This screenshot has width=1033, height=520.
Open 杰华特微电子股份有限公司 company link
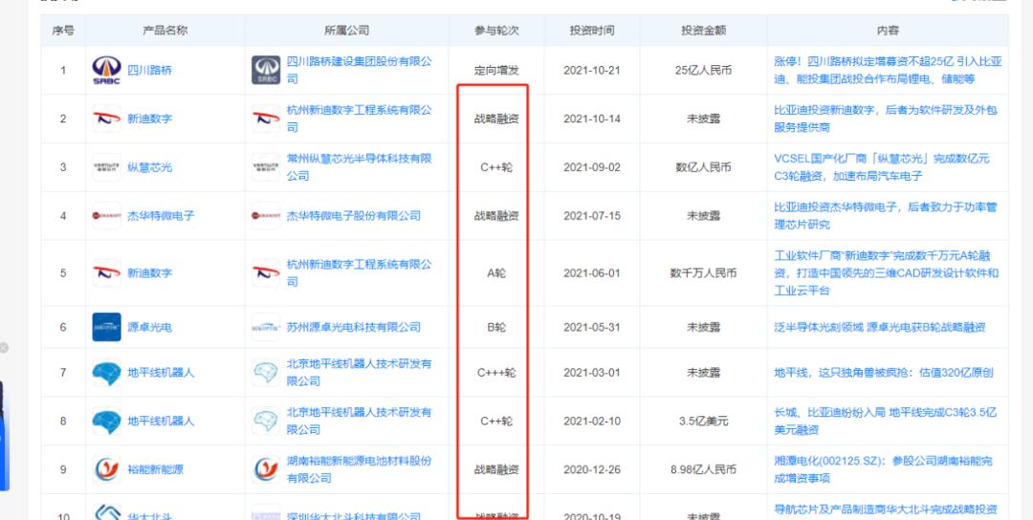click(x=353, y=216)
